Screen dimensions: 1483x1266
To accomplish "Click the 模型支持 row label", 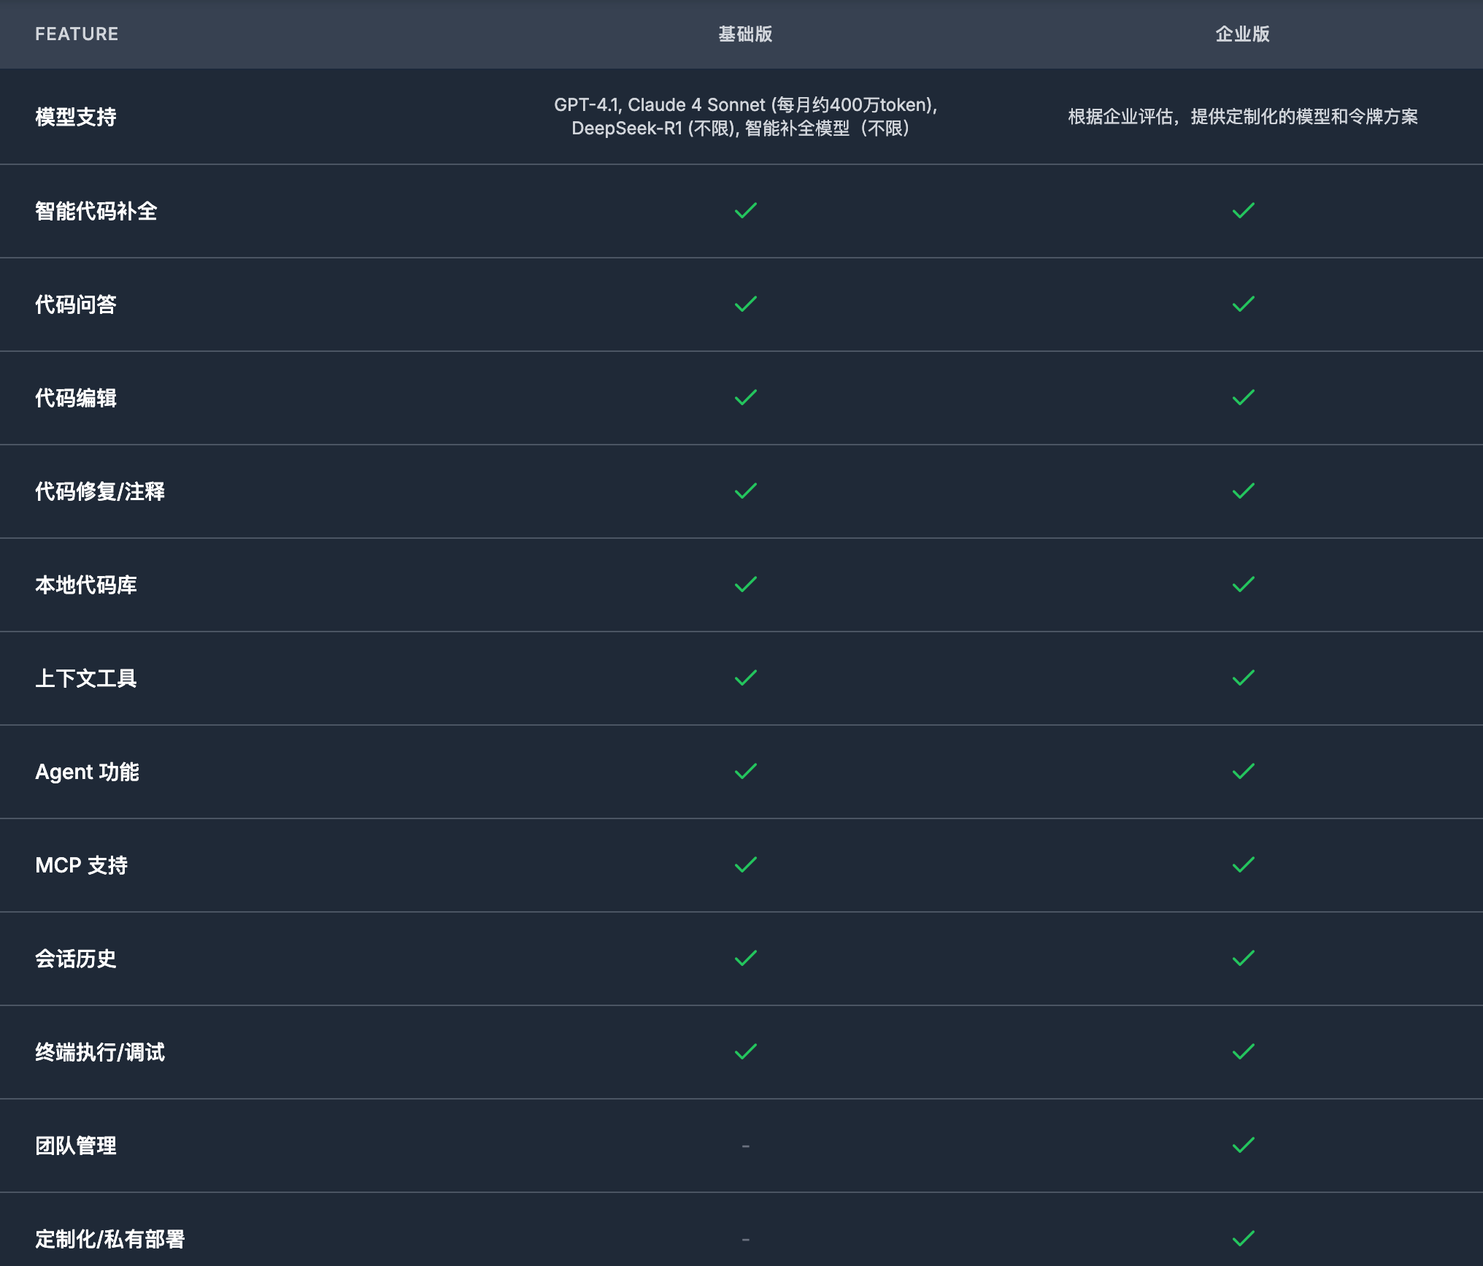I will point(76,117).
